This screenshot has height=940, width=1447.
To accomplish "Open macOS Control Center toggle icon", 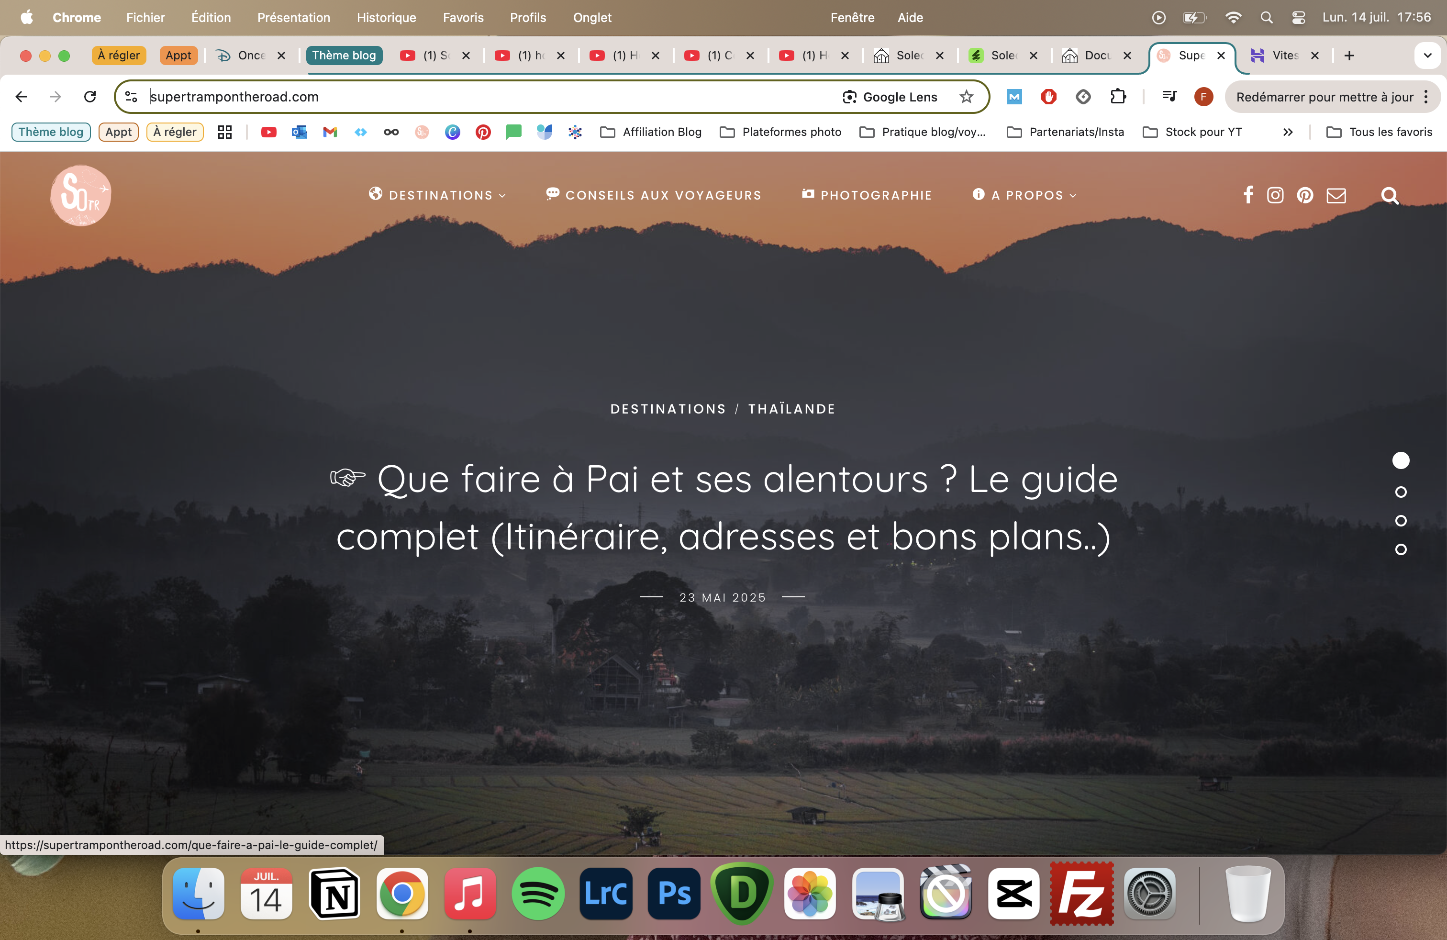I will click(1298, 17).
